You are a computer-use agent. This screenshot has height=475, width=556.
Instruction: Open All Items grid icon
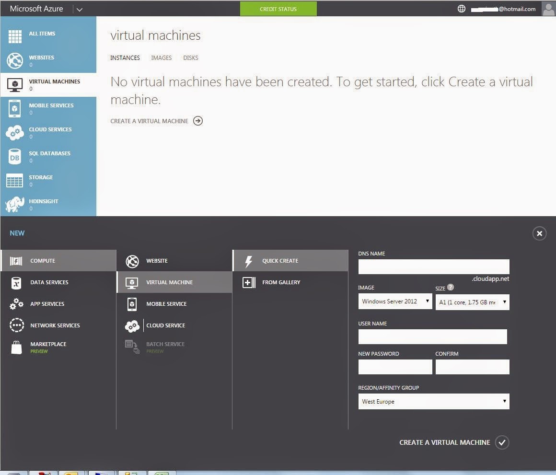(15, 36)
